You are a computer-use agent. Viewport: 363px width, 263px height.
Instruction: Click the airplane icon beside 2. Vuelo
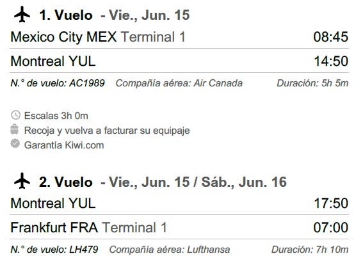pos(22,181)
